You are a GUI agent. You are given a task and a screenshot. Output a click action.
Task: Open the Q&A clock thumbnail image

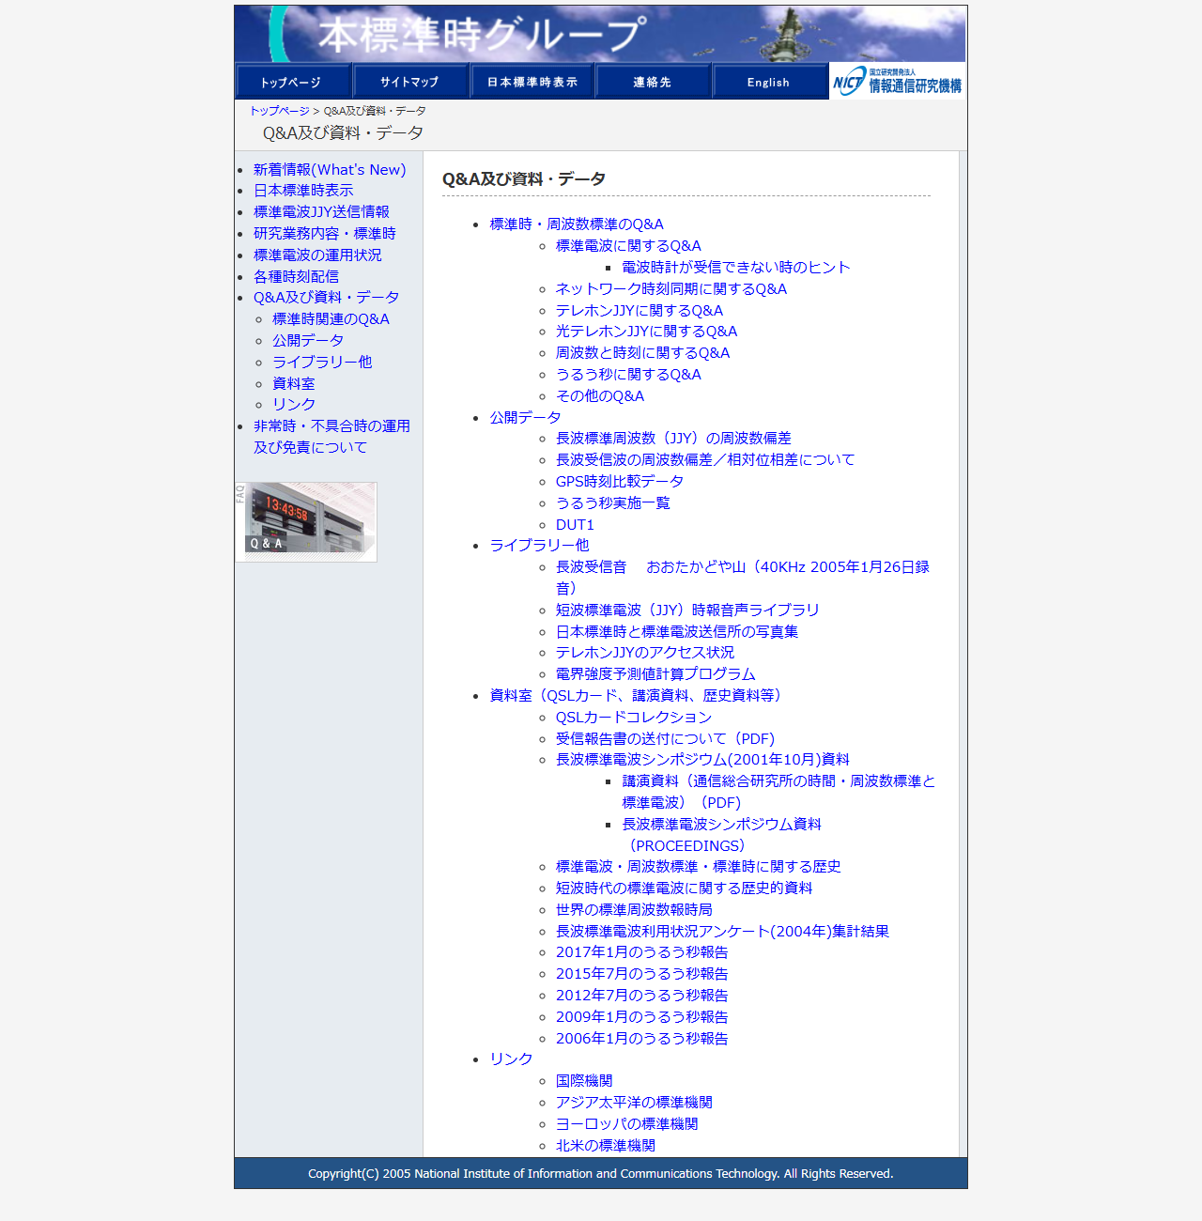click(306, 522)
